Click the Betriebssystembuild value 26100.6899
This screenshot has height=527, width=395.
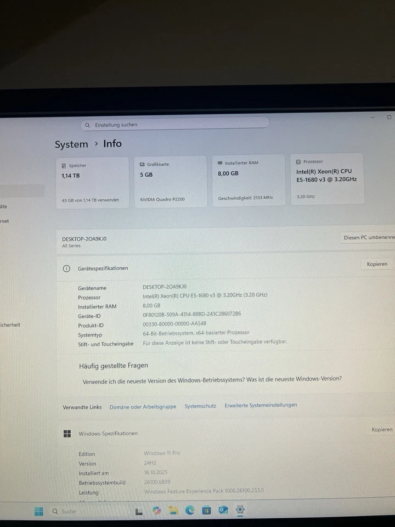[157, 481]
